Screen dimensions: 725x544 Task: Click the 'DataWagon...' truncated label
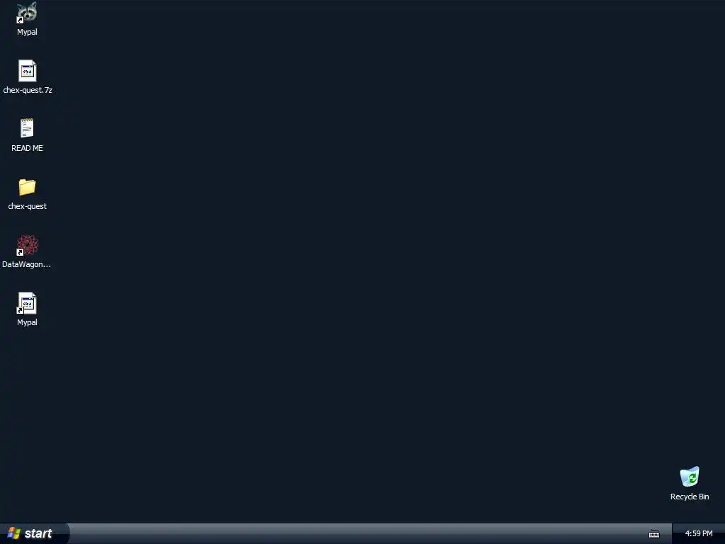click(26, 264)
